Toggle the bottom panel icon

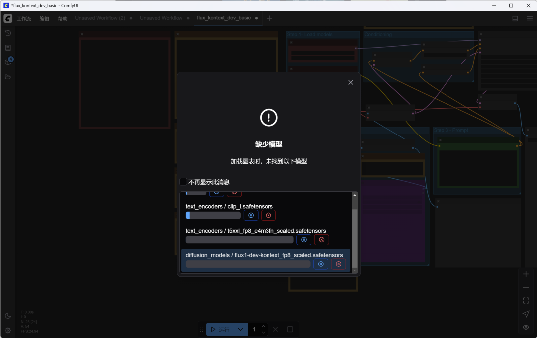pos(515,18)
